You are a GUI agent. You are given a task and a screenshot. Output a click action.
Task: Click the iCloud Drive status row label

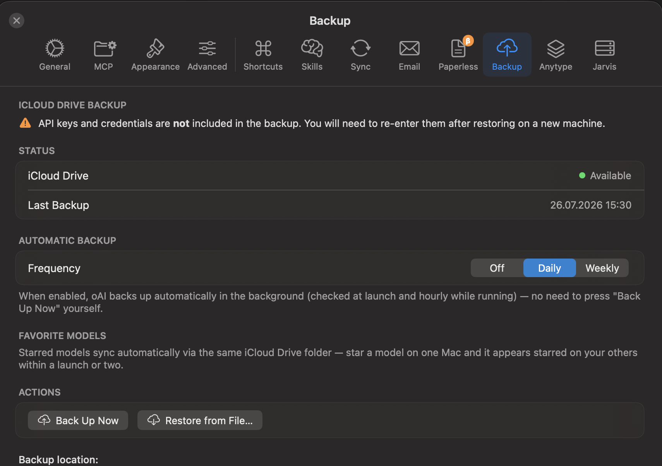[58, 176]
